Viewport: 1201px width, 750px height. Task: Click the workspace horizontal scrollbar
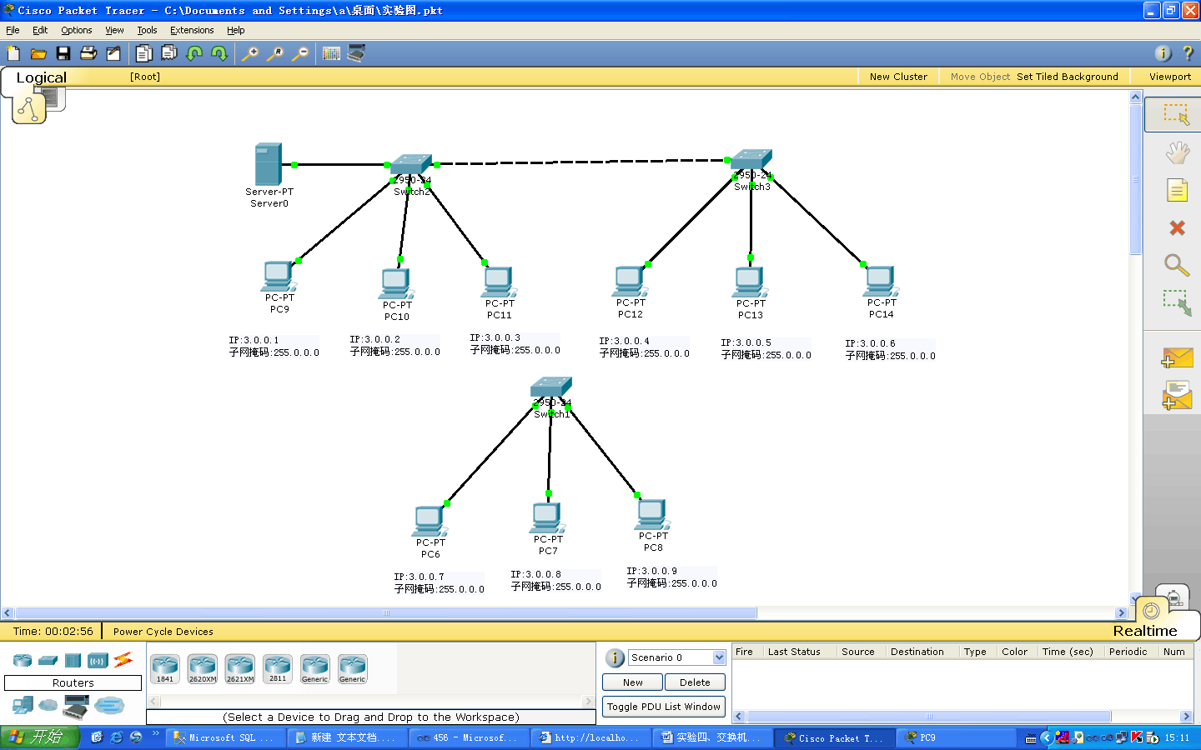pos(385,613)
